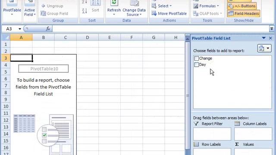276x155 pixels.
Task: Select column D header
Action: coord(88,37)
